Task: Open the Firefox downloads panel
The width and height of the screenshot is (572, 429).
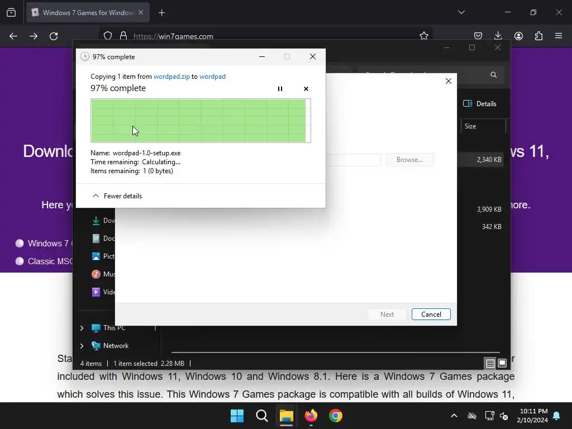Action: (498, 36)
